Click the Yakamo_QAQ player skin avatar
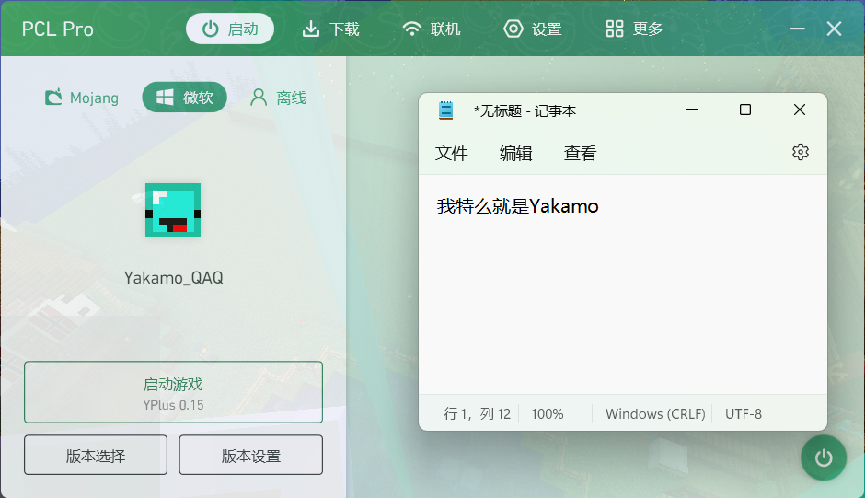This screenshot has width=865, height=498. pos(173,211)
